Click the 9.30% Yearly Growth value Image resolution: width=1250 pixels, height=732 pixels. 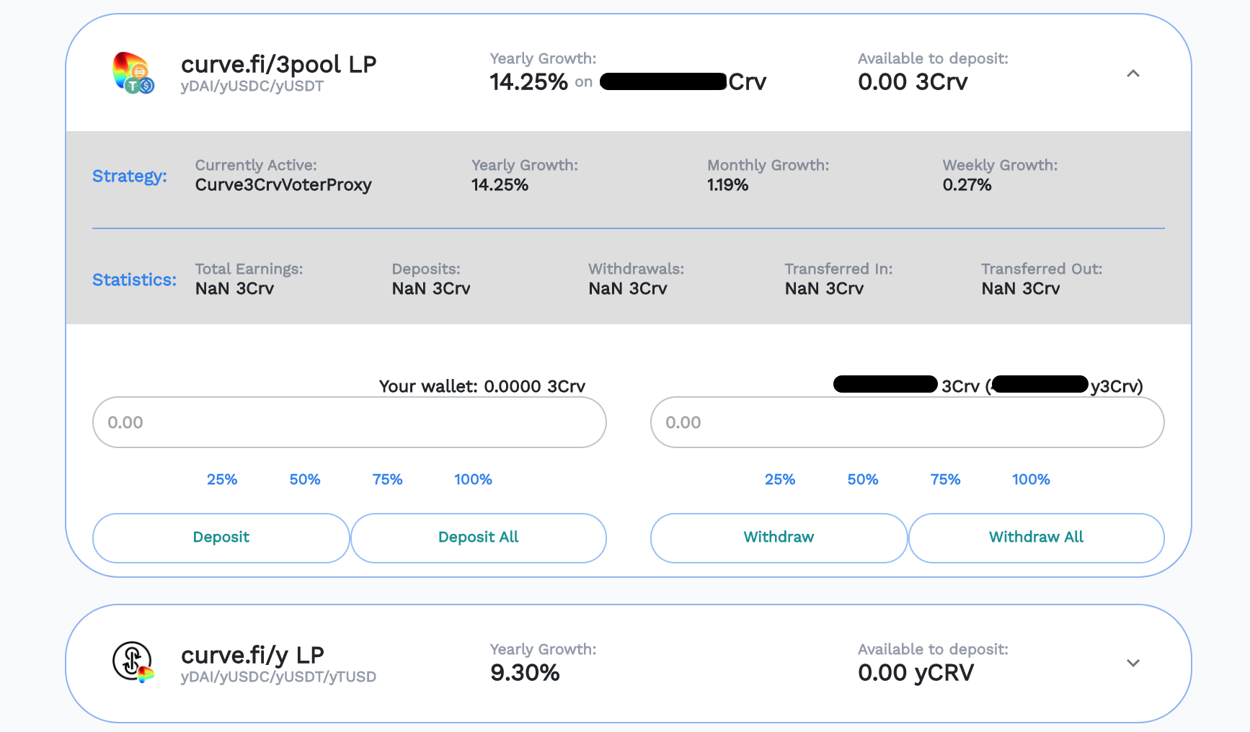(x=525, y=673)
